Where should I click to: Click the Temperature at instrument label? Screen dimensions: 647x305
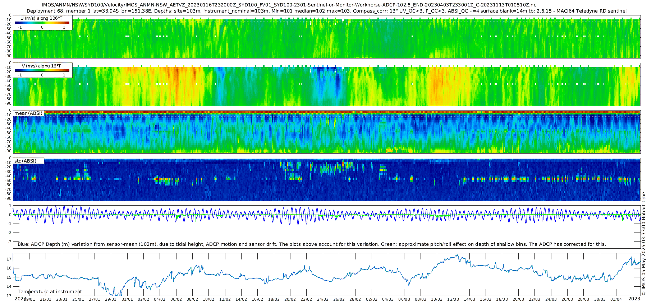(50, 291)
